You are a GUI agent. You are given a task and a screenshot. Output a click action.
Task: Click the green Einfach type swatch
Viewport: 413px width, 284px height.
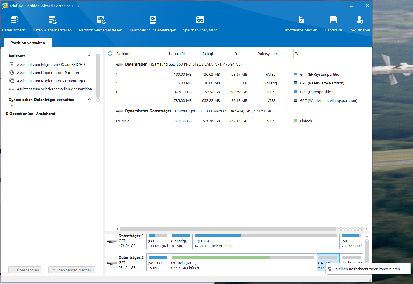[x=296, y=121]
